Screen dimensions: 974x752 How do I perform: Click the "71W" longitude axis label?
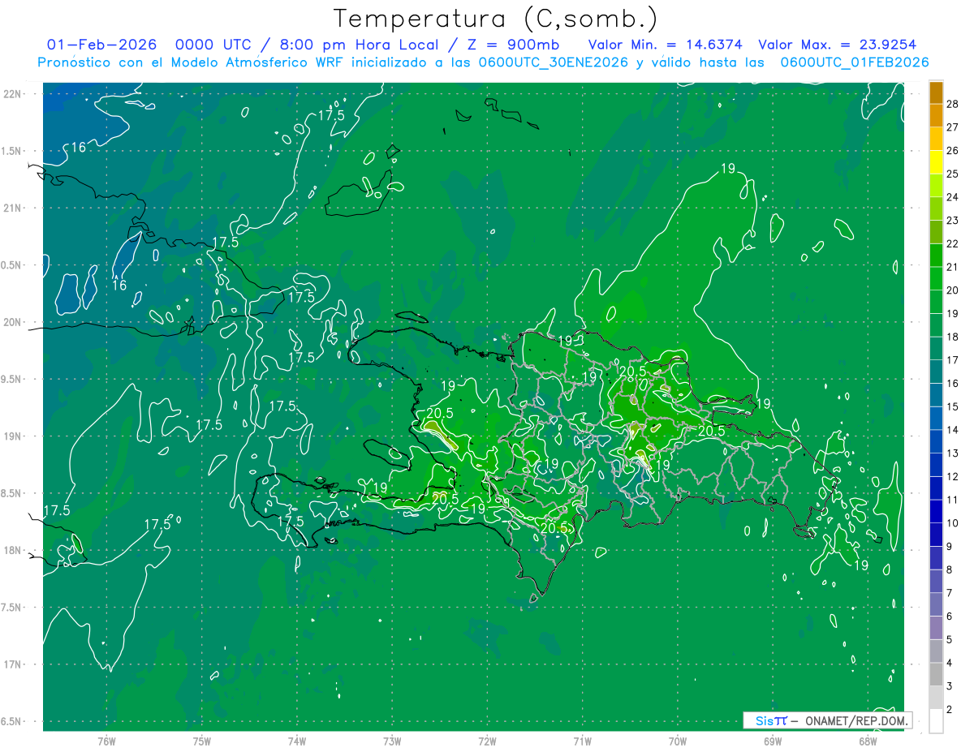[582, 741]
